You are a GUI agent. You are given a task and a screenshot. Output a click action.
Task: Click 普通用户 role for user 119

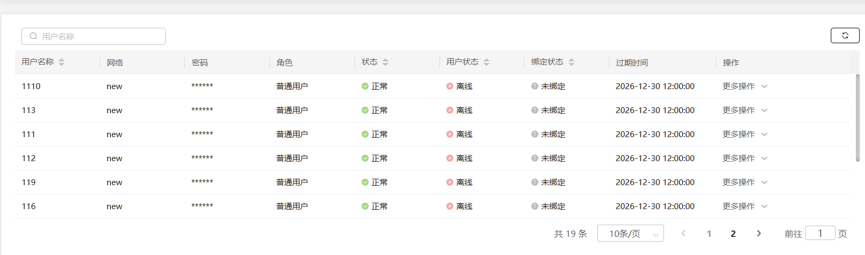tap(292, 182)
